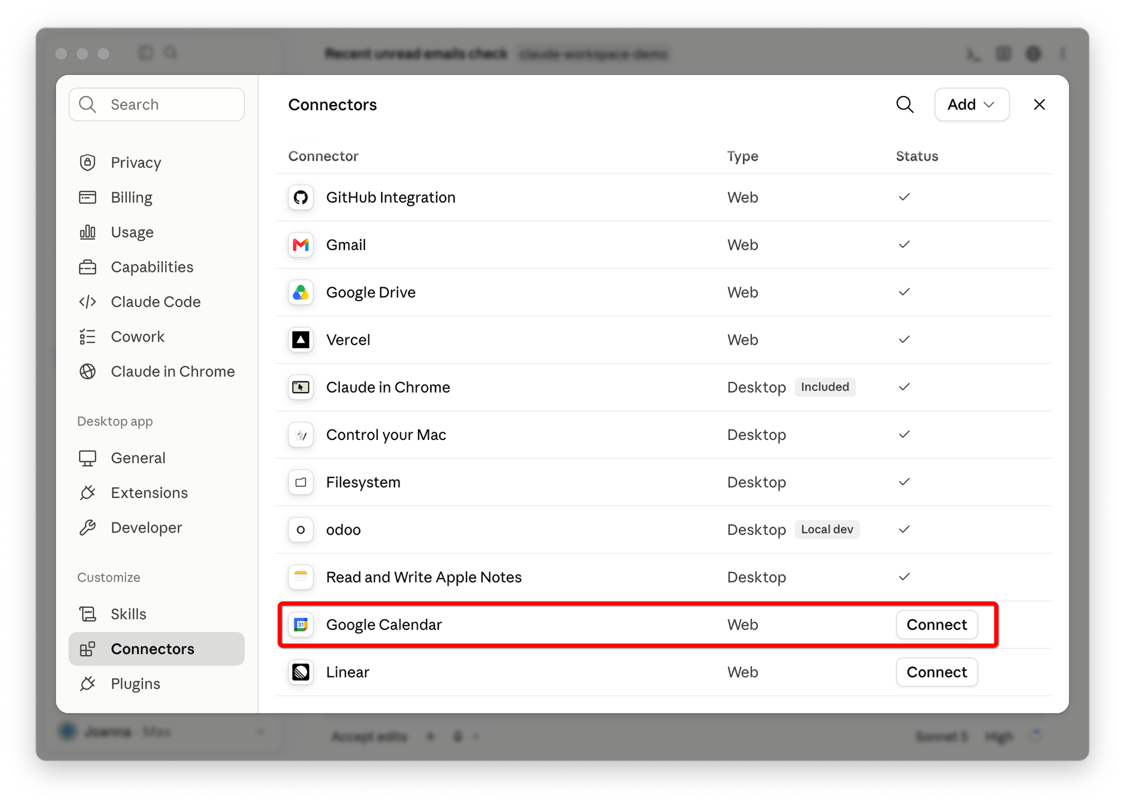Click the Local dev badge for odoo
Viewport: 1125px width, 805px height.
[827, 530]
